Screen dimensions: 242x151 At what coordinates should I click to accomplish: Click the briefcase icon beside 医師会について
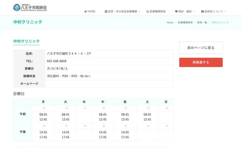click(x=202, y=12)
